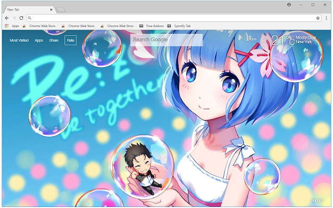Open the Sportify Tab bookmark
Viewport: 333px width, 208px height.
tap(179, 26)
